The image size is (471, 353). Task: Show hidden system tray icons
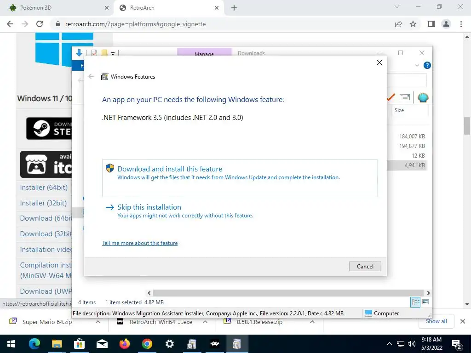click(x=389, y=344)
